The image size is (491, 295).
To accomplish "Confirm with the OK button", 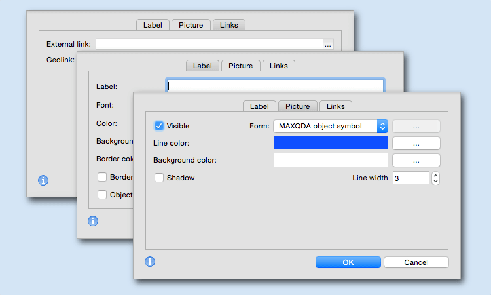I will point(348,262).
